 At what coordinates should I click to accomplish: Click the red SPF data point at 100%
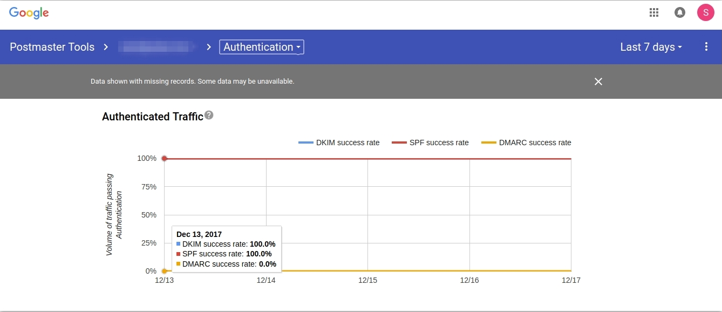[x=165, y=159]
